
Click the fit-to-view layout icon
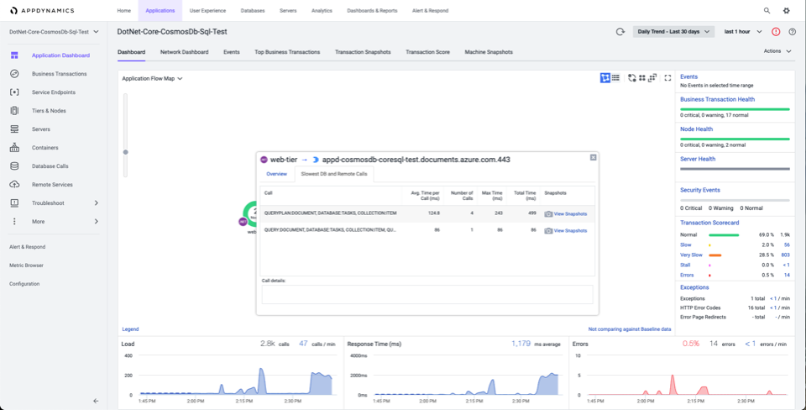point(652,77)
